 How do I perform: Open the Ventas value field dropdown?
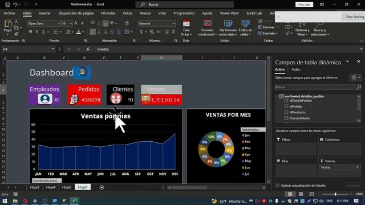pyautogui.click(x=358, y=167)
